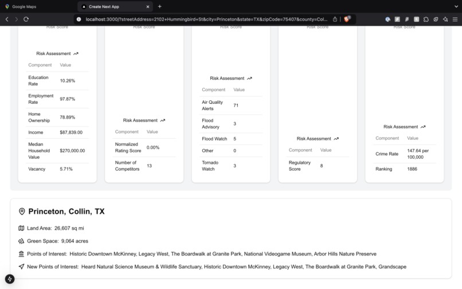Click the Land Area 26,607 sq mi text
The width and height of the screenshot is (462, 289).
56,228
